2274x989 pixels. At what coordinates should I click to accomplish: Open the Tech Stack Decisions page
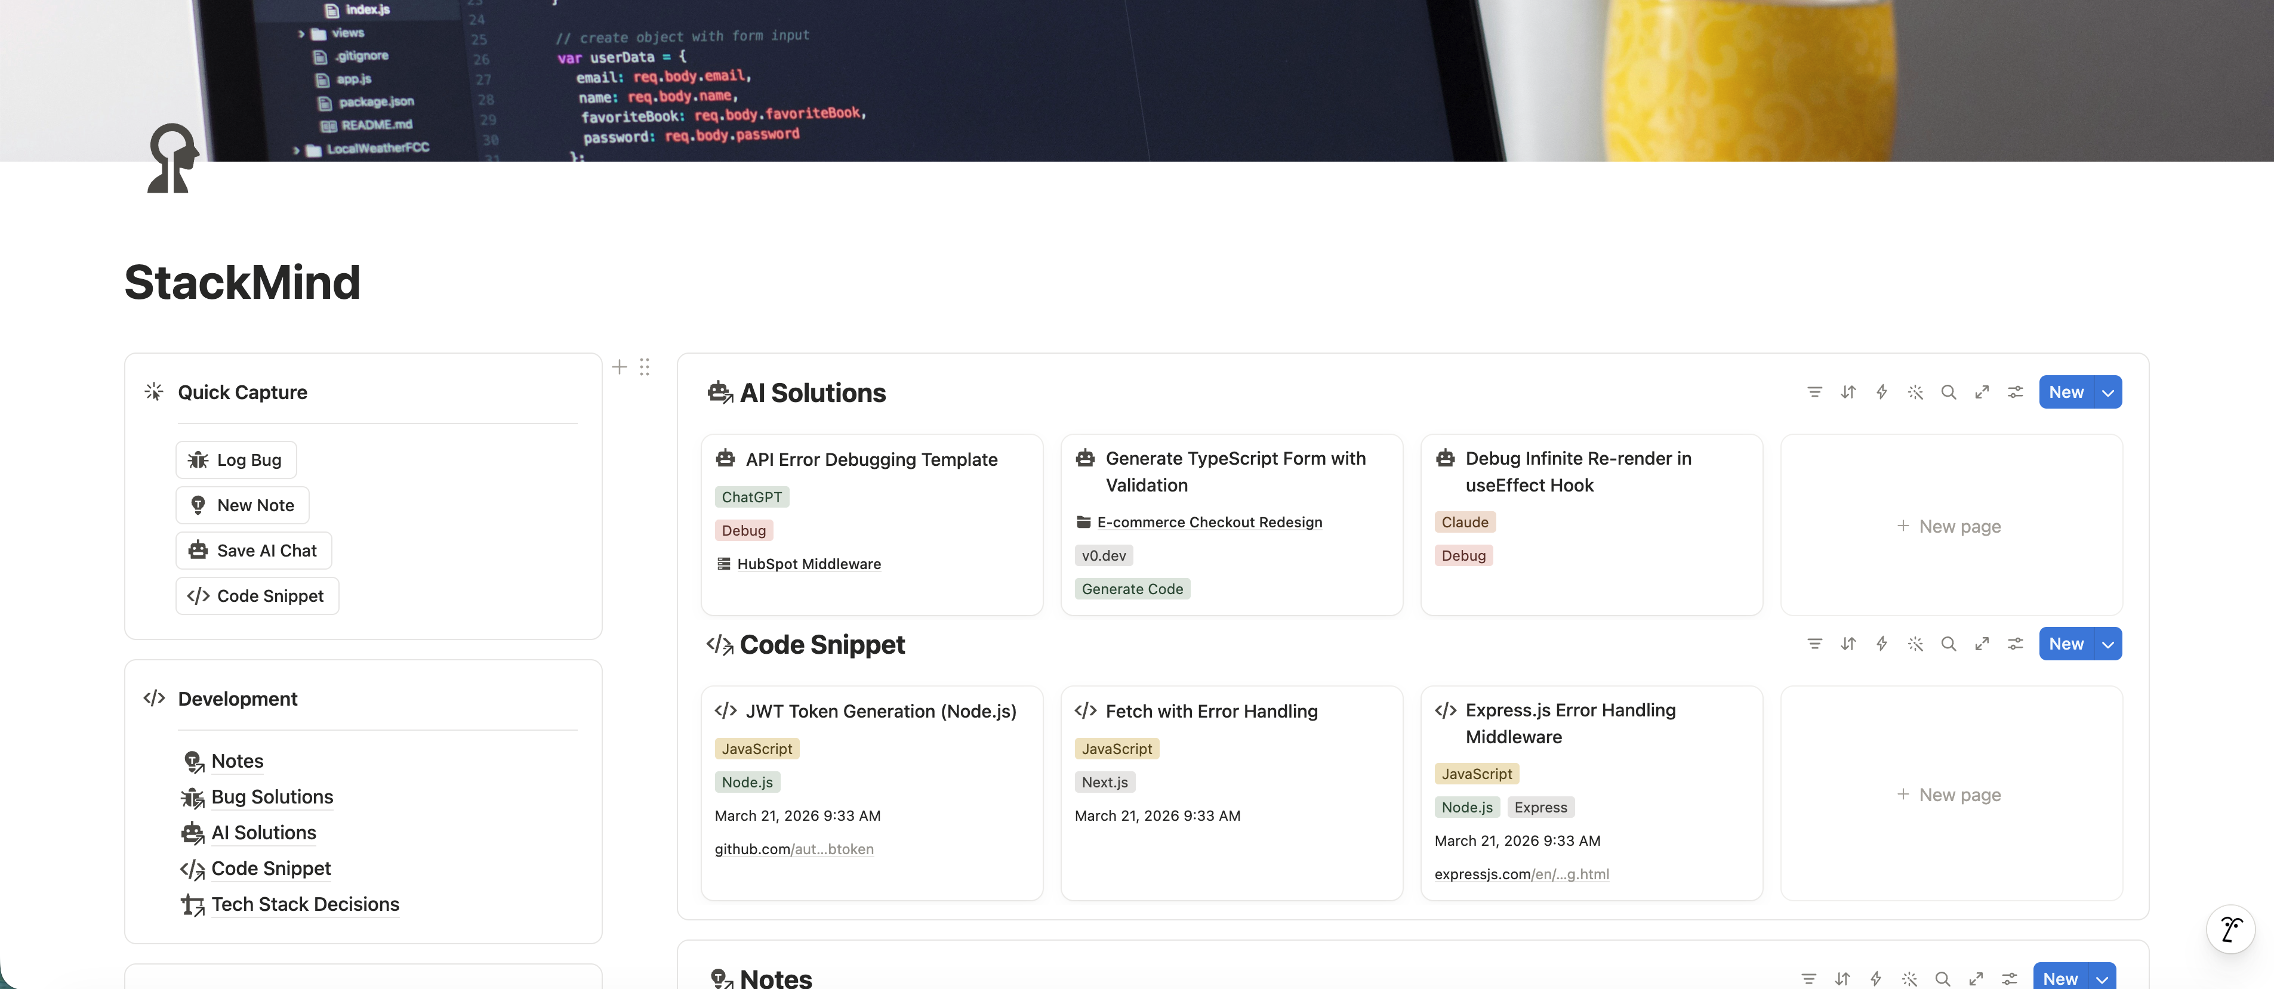pos(304,904)
